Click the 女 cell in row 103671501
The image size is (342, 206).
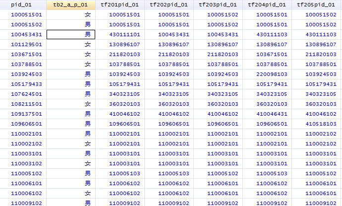71,55
